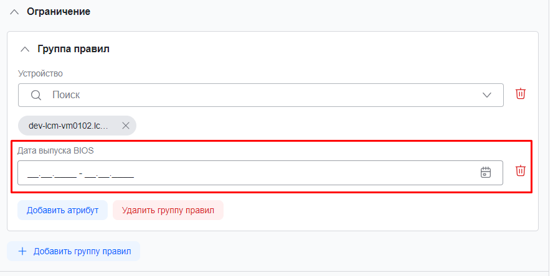558x276 pixels.
Task: Click the plus icon for adding rule group
Action: (x=22, y=251)
